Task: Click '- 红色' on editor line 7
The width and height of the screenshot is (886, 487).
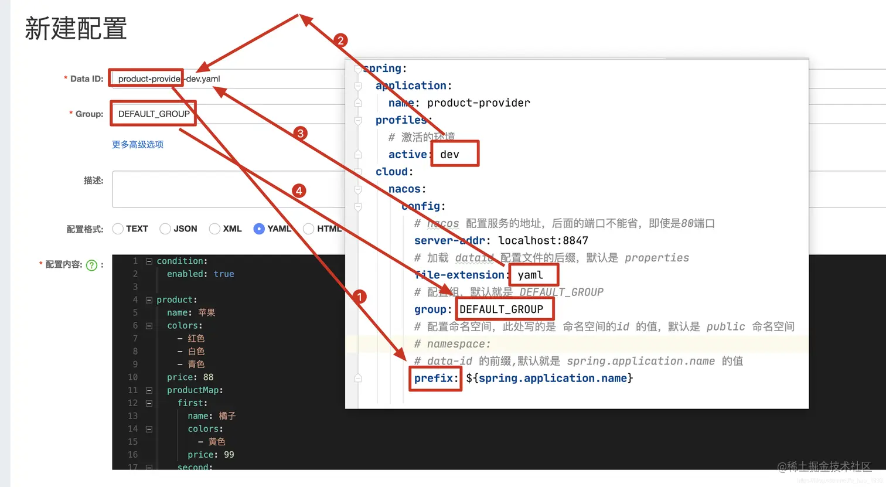Action: point(191,338)
